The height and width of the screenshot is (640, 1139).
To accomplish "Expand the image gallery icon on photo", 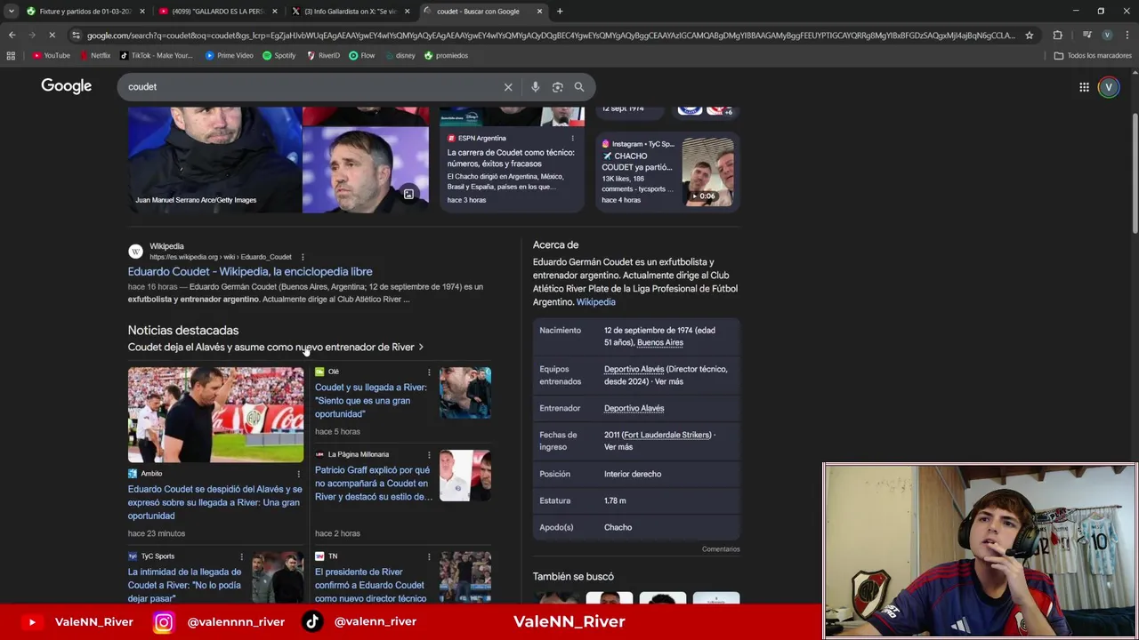I will click(408, 195).
